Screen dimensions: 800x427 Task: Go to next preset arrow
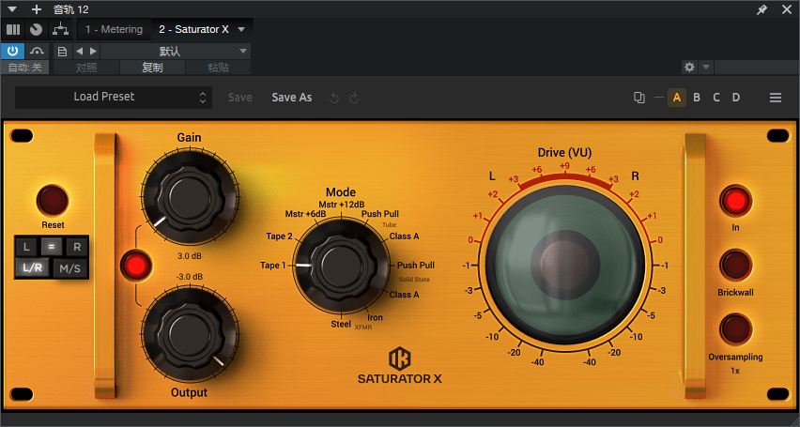[93, 52]
